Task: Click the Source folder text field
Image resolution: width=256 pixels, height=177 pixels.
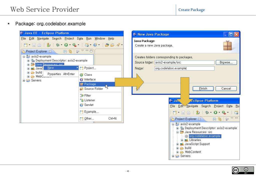Action: pyautogui.click(x=184, y=62)
